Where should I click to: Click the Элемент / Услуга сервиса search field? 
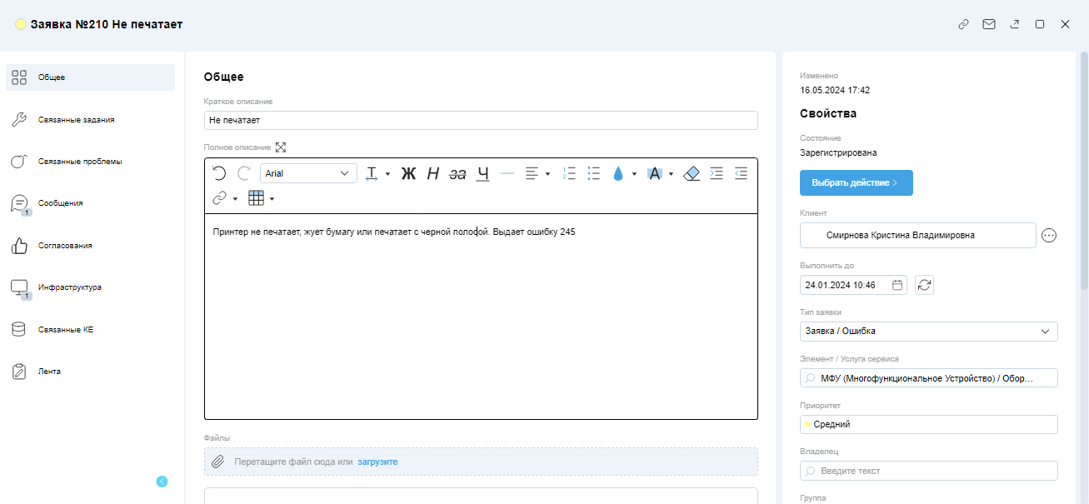point(929,378)
